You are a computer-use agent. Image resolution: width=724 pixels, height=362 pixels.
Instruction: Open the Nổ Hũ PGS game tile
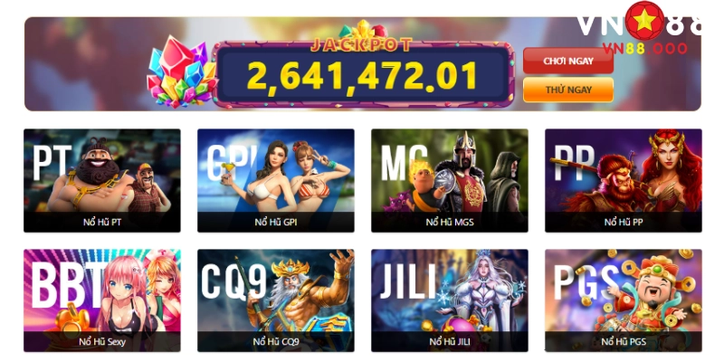pos(624,300)
